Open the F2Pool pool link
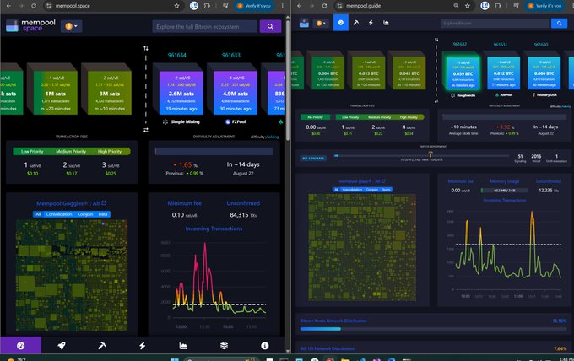The height and width of the screenshot is (361, 574). (x=236, y=121)
